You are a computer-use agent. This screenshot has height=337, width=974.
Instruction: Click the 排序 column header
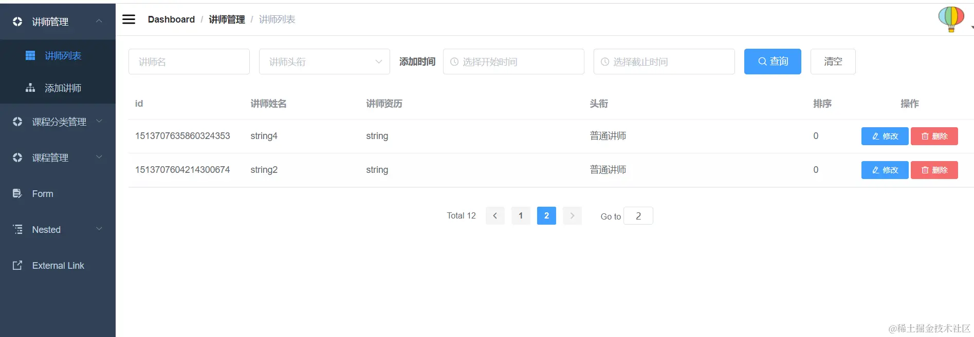pos(822,104)
